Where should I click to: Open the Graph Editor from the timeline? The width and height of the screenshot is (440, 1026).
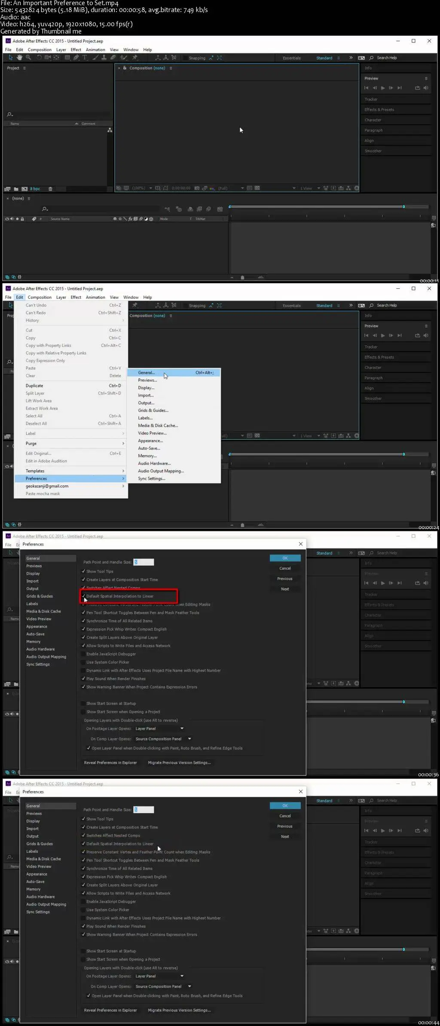tap(220, 209)
